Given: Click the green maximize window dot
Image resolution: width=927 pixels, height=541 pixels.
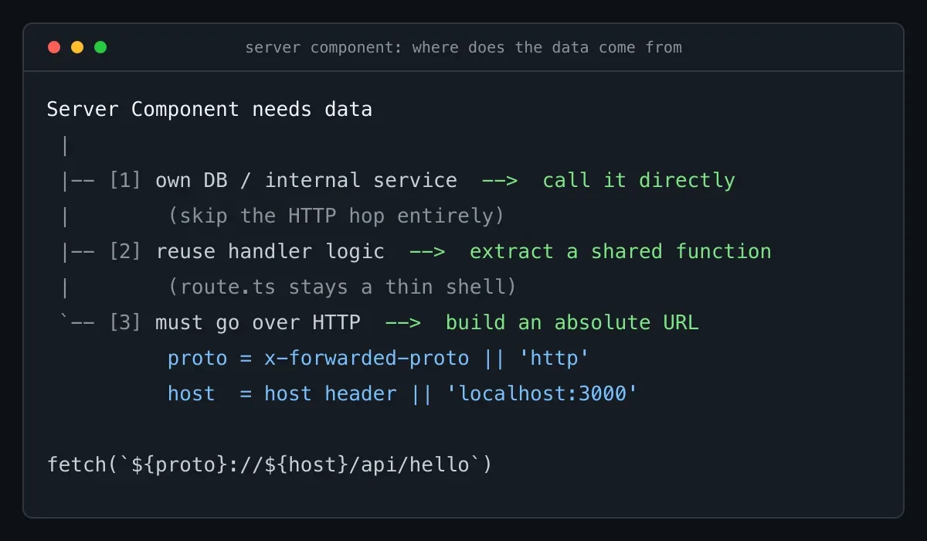Looking at the screenshot, I should click(x=100, y=47).
